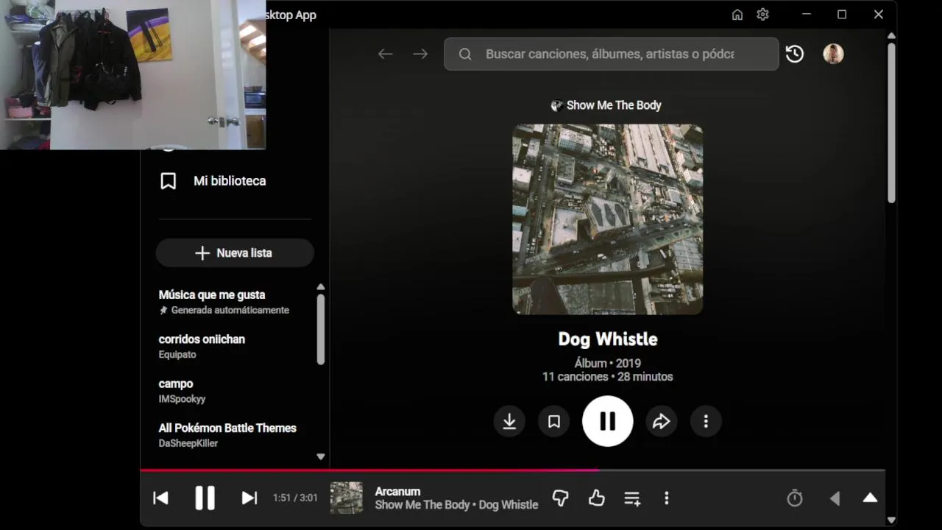Click the Álbum • 2019 text
942x530 pixels.
tap(608, 363)
